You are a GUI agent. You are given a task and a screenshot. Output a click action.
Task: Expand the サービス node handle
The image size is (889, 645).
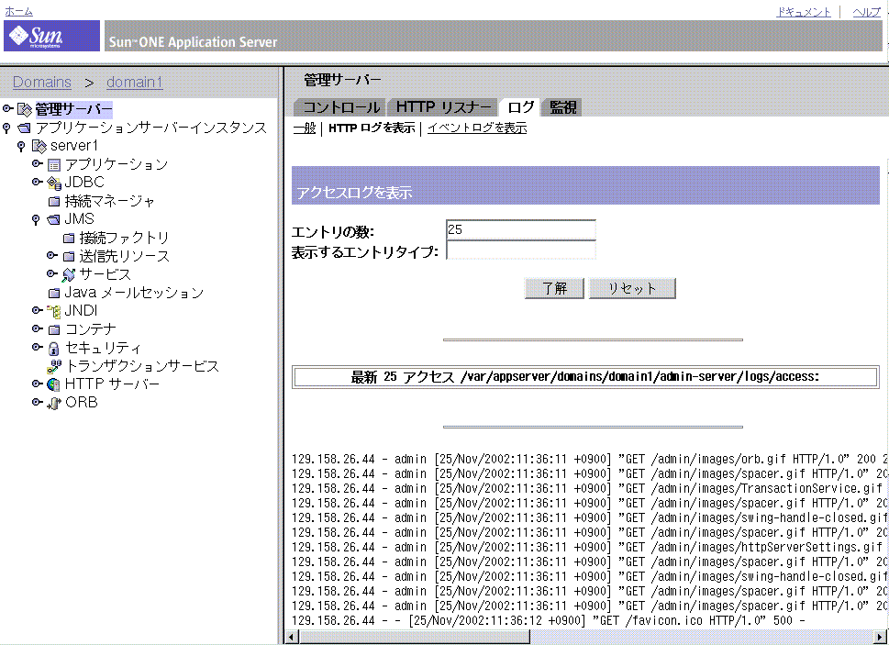point(52,273)
